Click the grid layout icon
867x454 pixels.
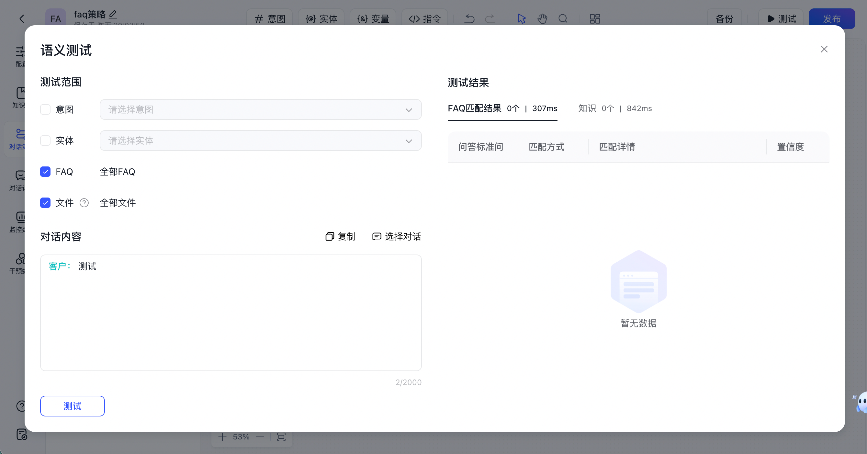coord(595,18)
